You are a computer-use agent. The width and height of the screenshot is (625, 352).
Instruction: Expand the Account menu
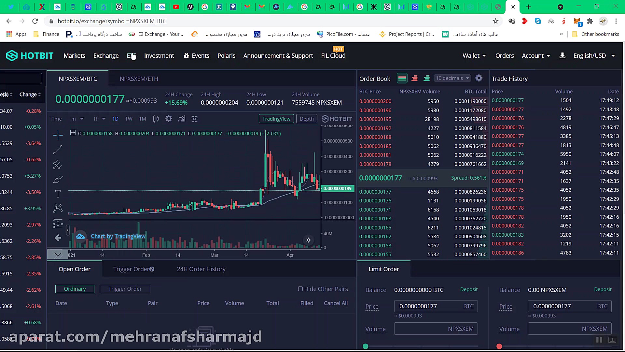(536, 56)
